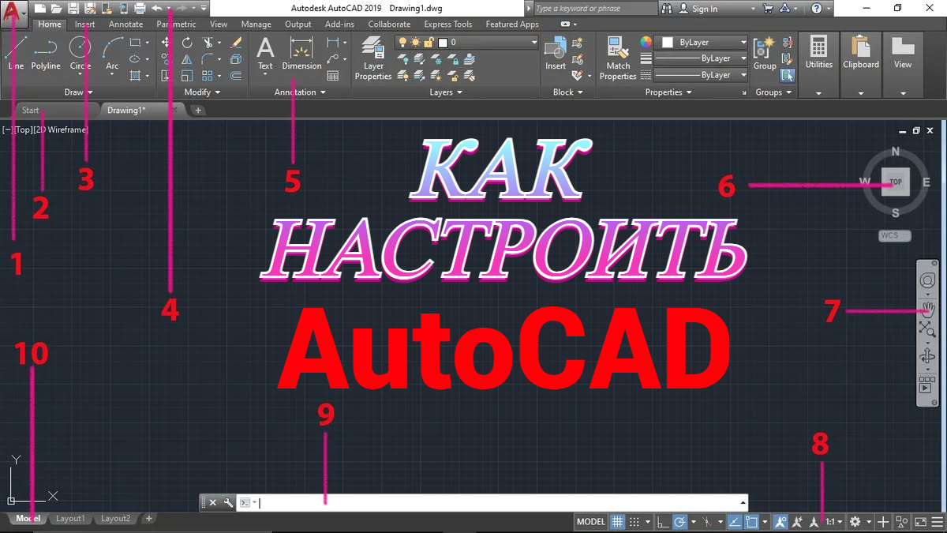
Task: Toggle Clean Screen icon in status bar
Action: point(920,522)
